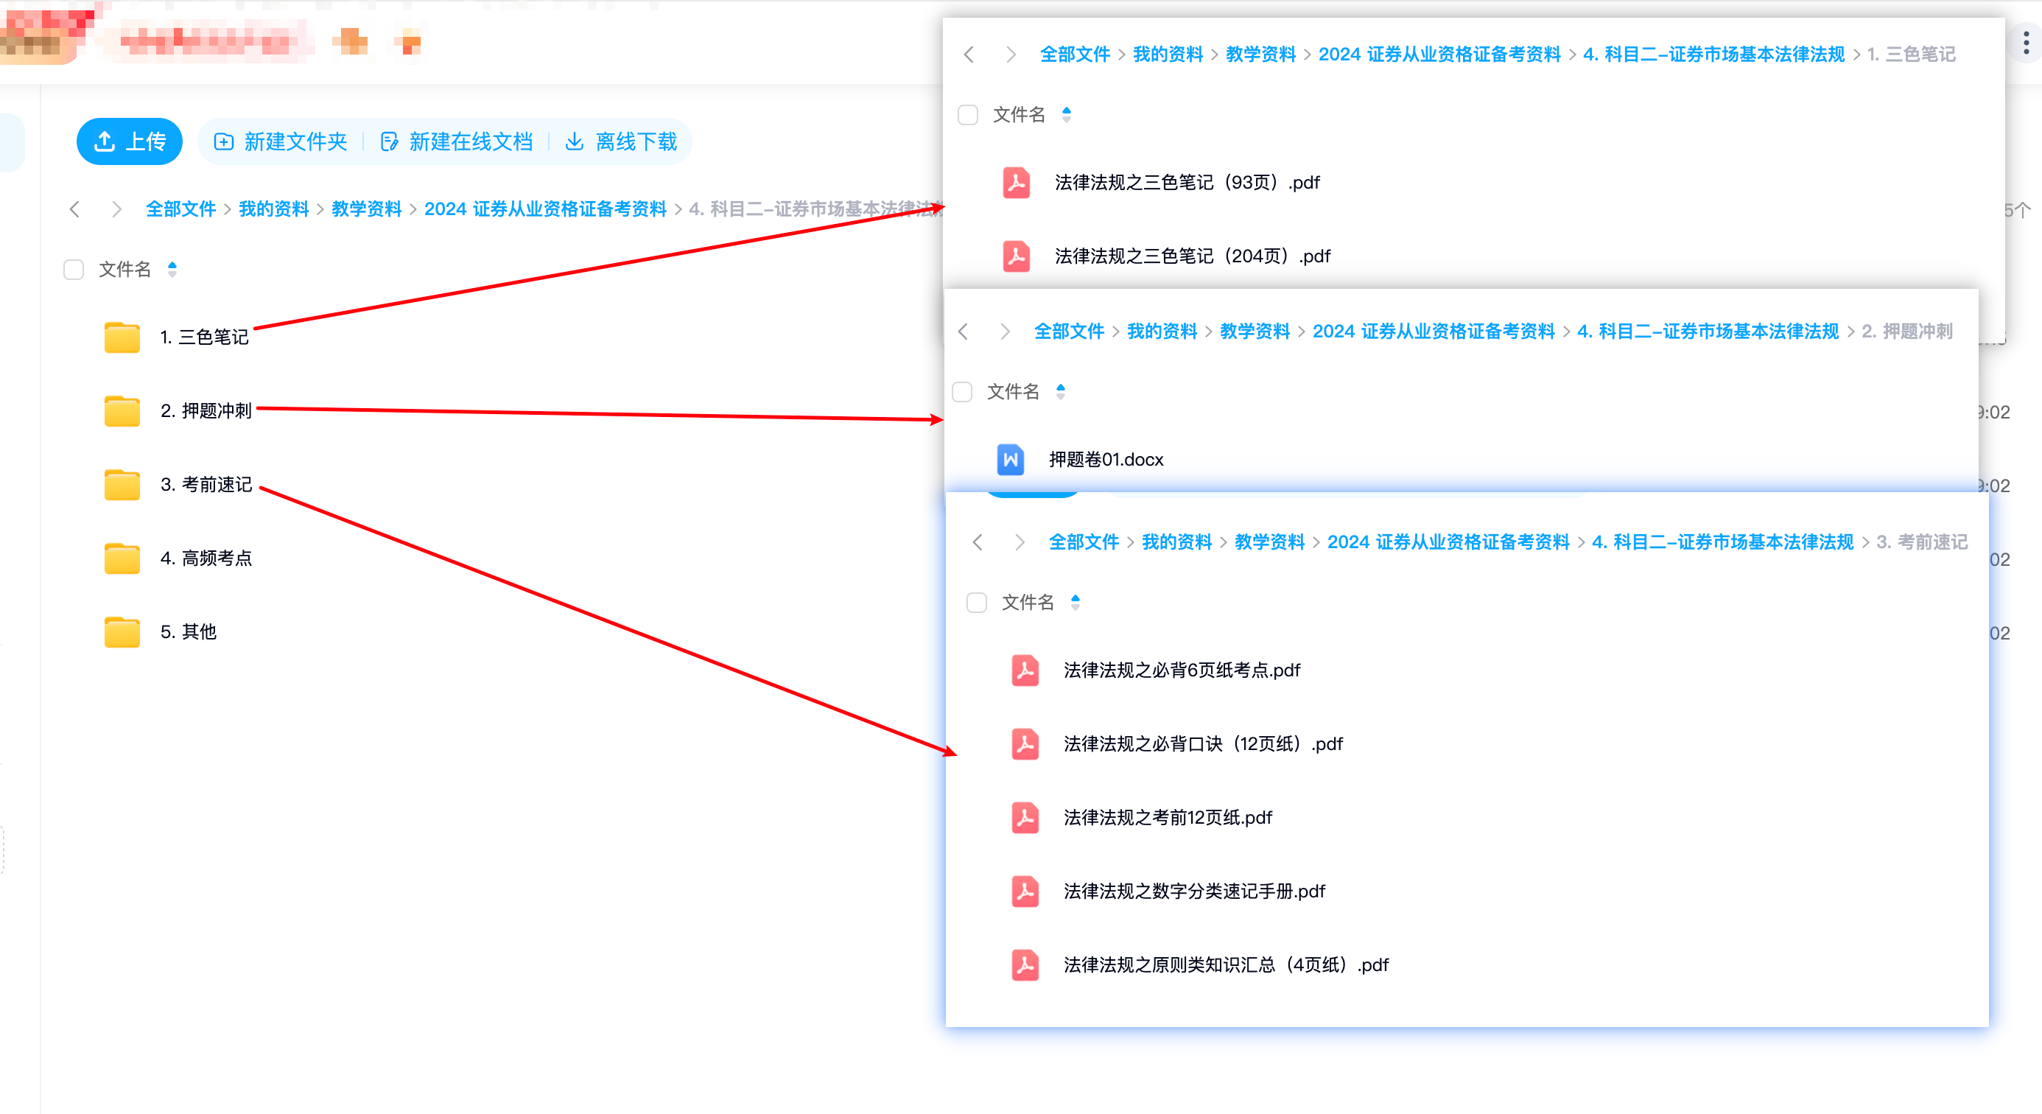The image size is (2042, 1114).
Task: Open 法律法规之数字分类速记手册.pdf
Action: point(1194,891)
